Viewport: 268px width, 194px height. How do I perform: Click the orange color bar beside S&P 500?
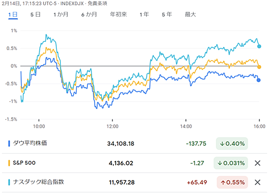[9, 163]
